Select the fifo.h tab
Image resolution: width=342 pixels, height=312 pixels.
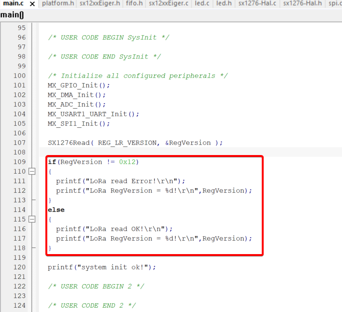(x=134, y=4)
